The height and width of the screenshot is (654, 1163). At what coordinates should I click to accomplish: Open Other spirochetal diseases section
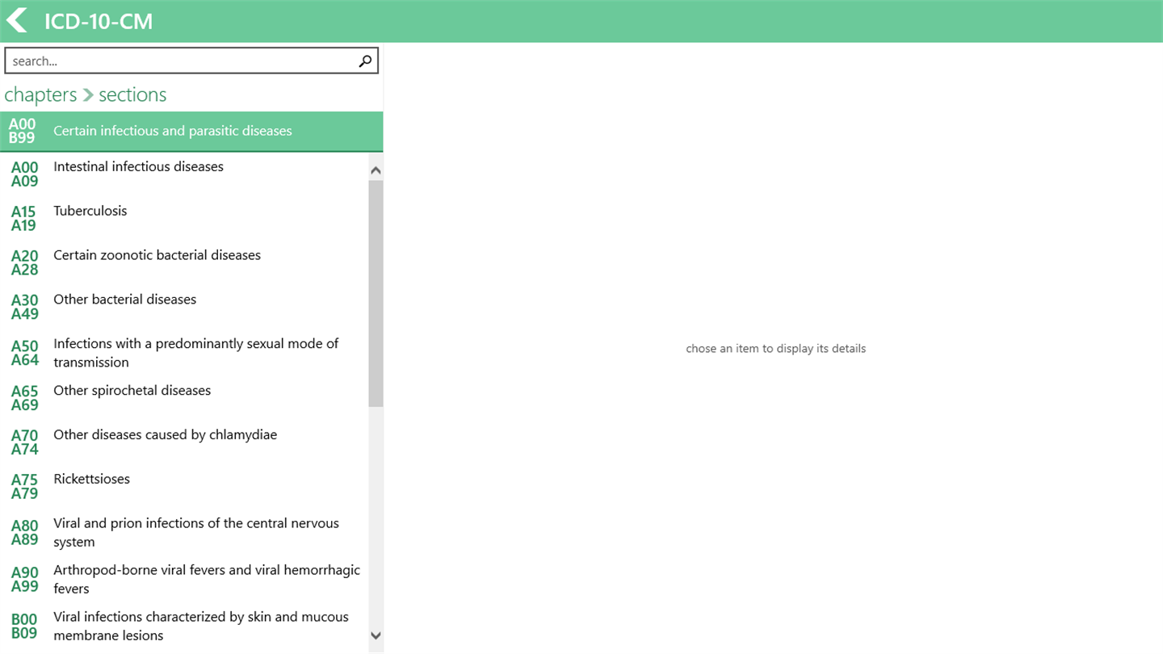184,398
